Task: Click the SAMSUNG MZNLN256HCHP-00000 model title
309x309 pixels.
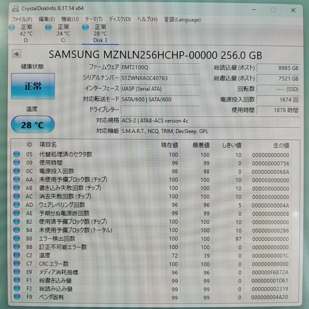Action: click(155, 55)
